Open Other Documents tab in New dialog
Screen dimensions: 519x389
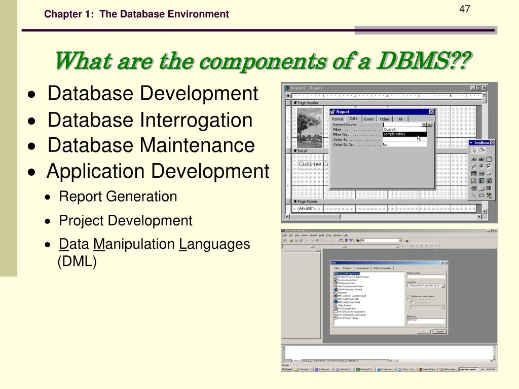[382, 268]
